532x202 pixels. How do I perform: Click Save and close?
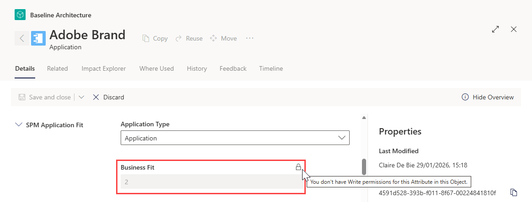click(44, 98)
